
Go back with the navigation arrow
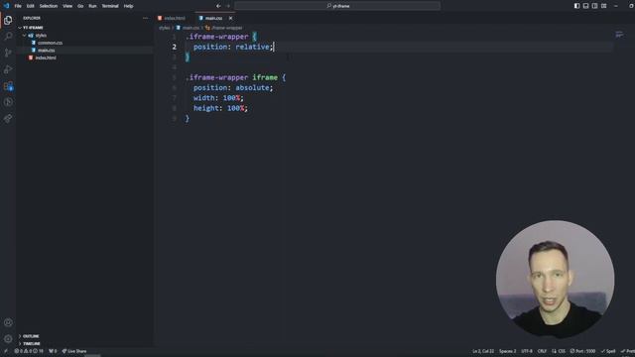[218, 6]
